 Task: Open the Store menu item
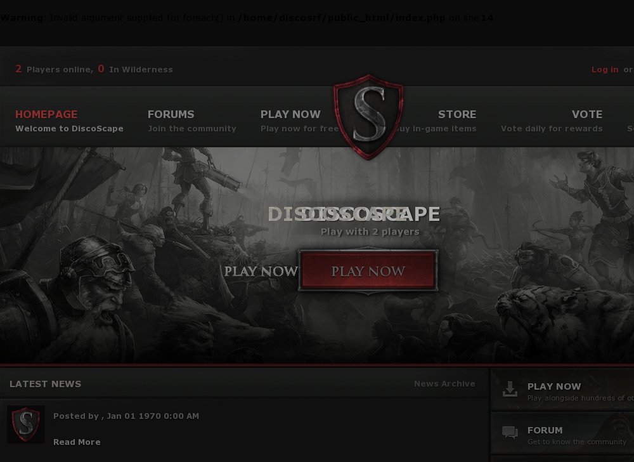[437, 121]
